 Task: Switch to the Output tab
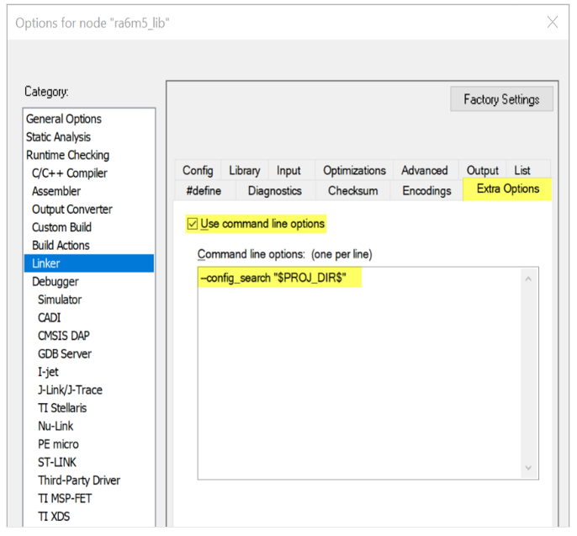click(x=483, y=170)
